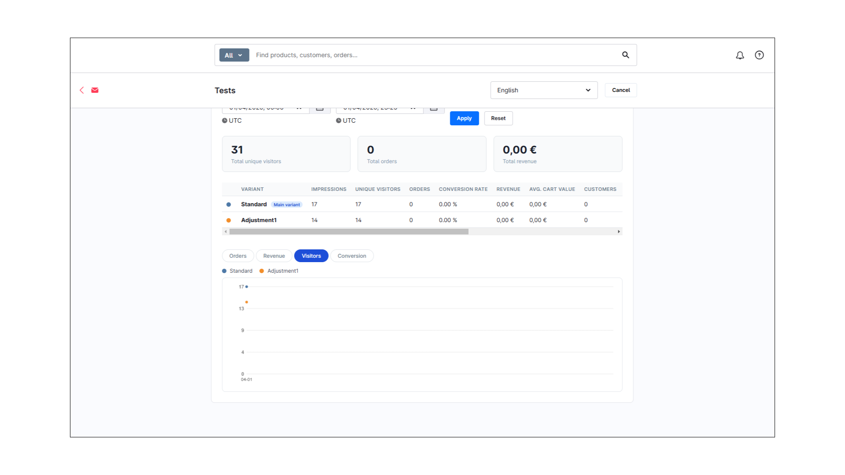
Task: Expand the All search filter dropdown
Action: coord(234,55)
